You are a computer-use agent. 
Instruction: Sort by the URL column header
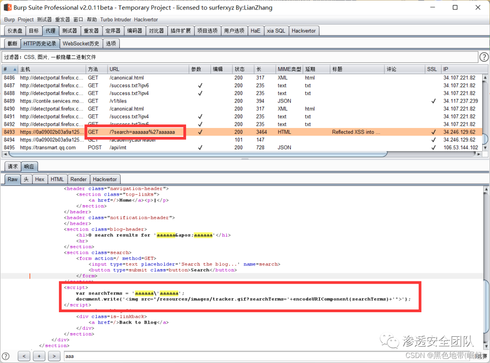(x=148, y=69)
